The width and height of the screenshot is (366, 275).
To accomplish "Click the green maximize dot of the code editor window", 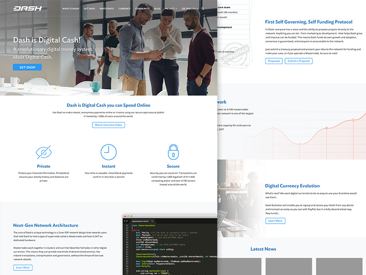I will 131,216.
